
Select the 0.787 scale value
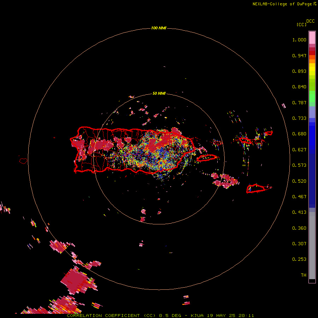(x=299, y=102)
